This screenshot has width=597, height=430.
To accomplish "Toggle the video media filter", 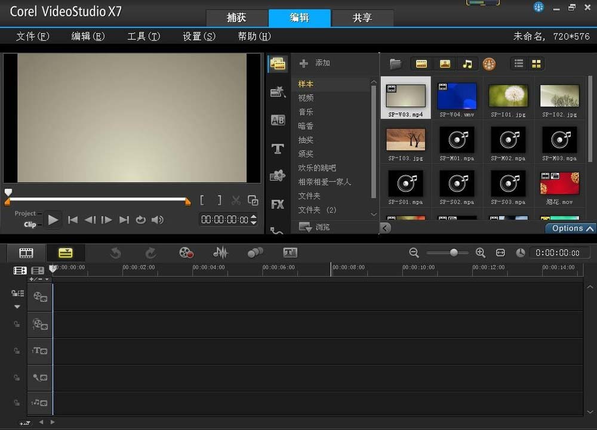I will click(x=421, y=63).
